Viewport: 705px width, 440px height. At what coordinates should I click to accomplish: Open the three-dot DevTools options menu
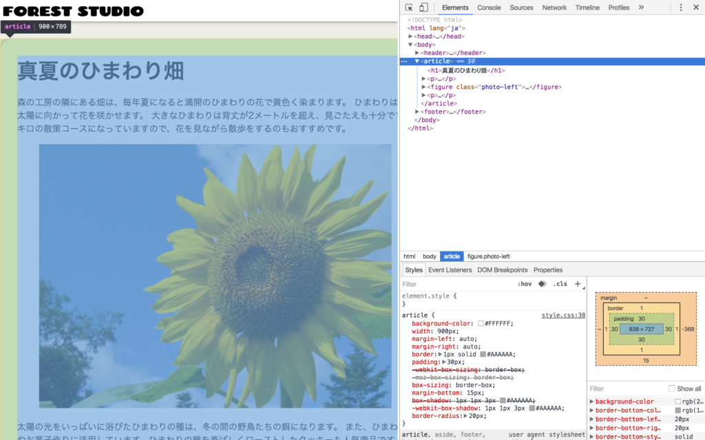click(x=681, y=7)
